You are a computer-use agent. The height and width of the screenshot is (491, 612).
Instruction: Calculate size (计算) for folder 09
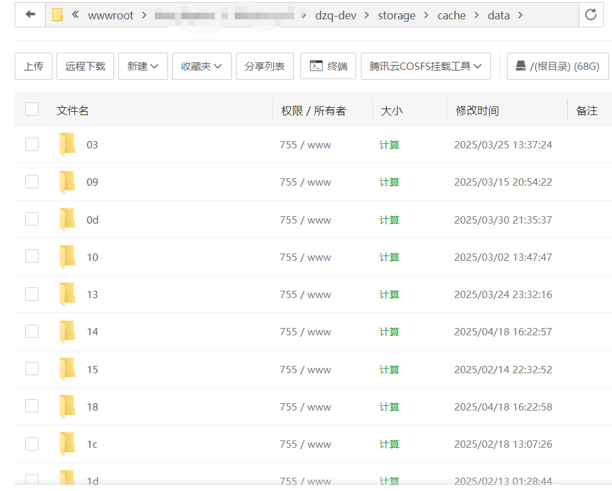(x=389, y=182)
